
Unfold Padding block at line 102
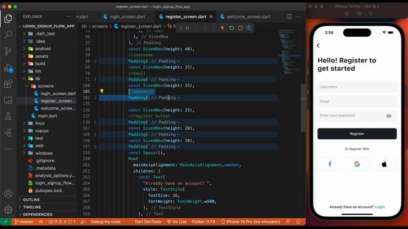pos(95,97)
